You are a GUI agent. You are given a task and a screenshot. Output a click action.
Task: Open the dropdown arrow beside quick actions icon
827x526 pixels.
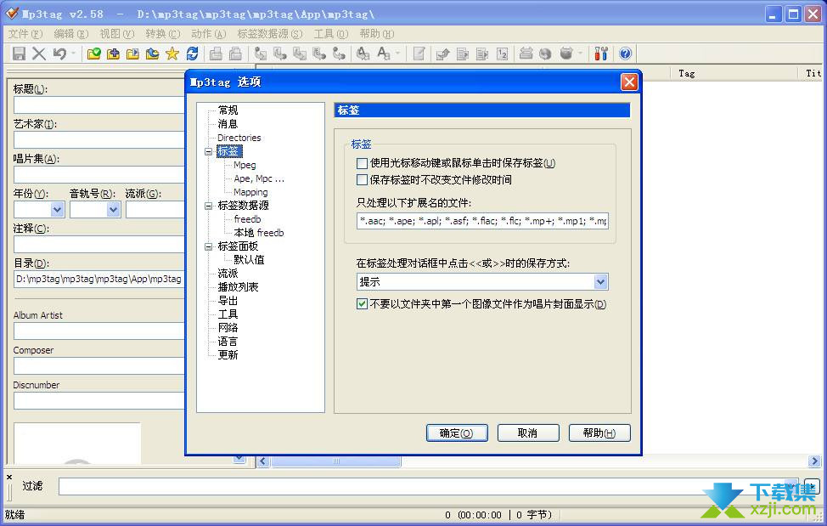[x=397, y=54]
